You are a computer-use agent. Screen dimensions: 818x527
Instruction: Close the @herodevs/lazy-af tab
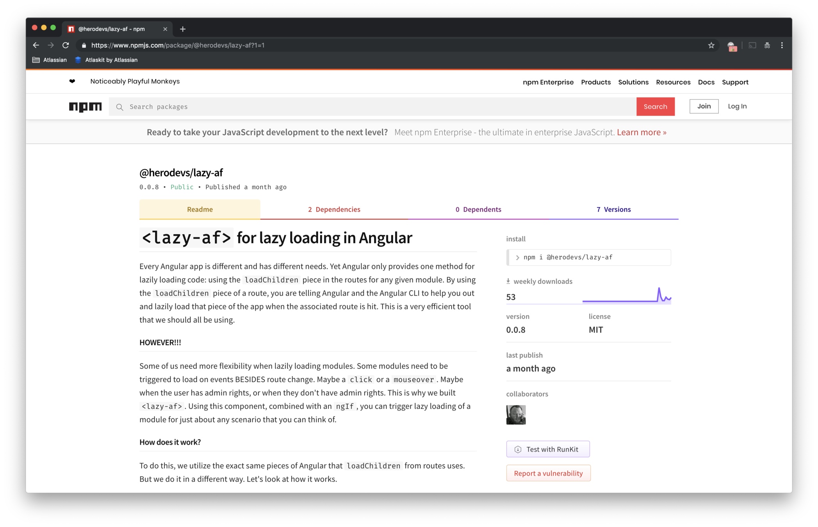[x=165, y=29]
